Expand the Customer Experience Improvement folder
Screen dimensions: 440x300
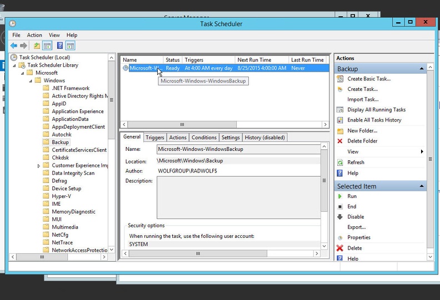pyautogui.click(x=39, y=165)
